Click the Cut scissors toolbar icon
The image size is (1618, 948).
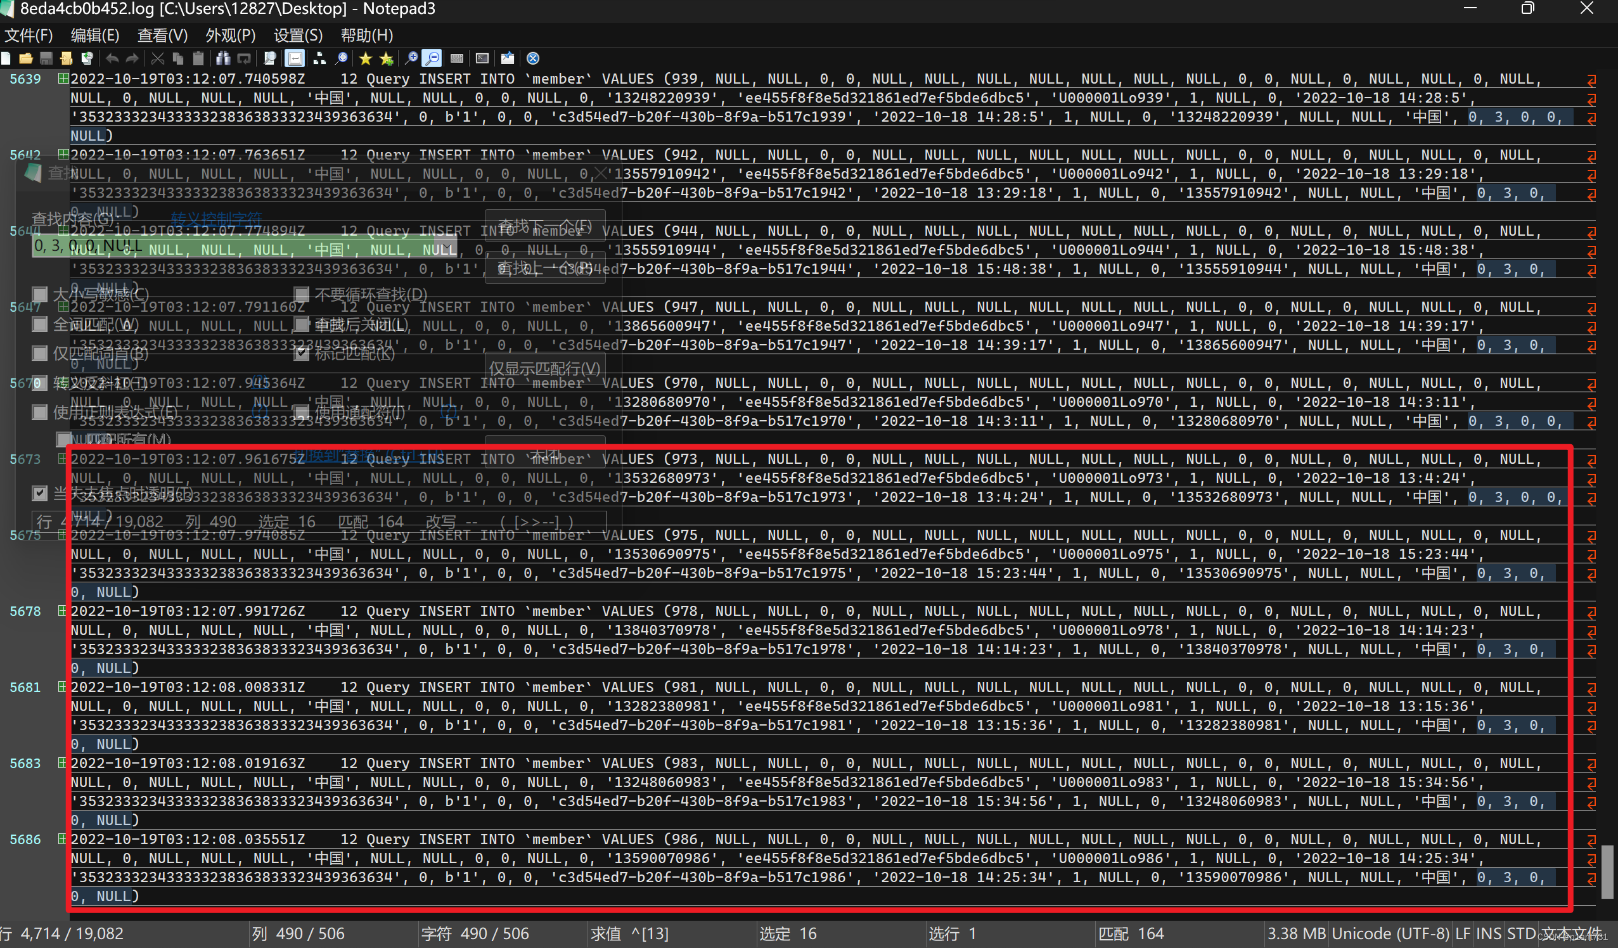click(157, 58)
